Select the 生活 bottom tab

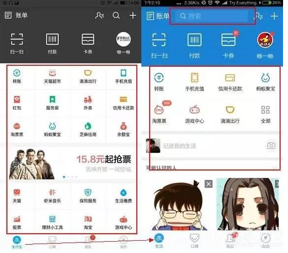[x=159, y=241]
